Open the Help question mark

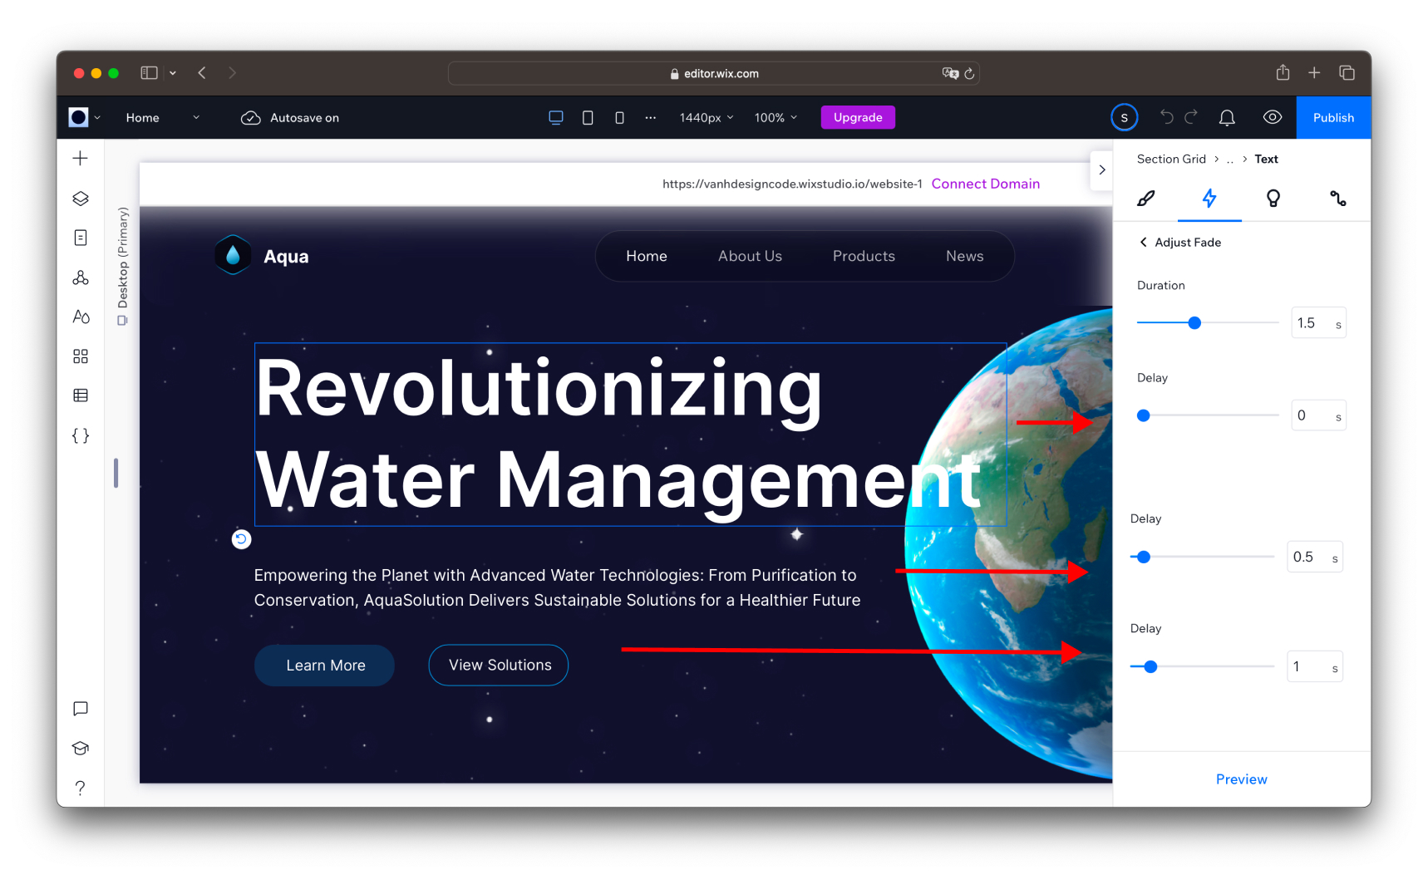81,788
